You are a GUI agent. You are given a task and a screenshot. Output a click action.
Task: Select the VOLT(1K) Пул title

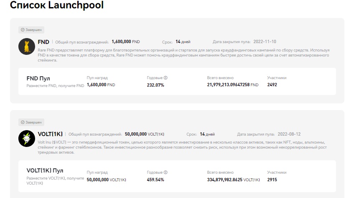[45, 171]
